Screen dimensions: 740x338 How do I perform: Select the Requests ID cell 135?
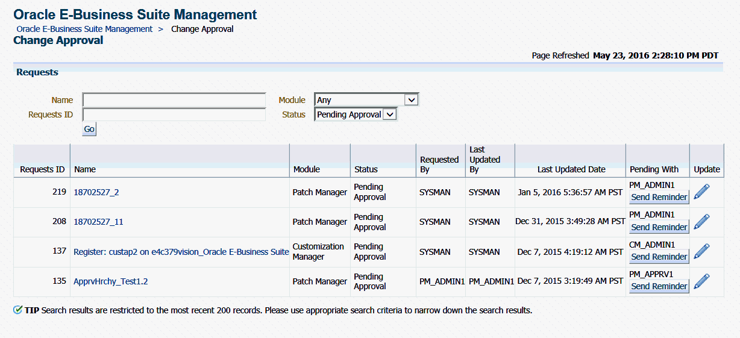pyautogui.click(x=59, y=280)
